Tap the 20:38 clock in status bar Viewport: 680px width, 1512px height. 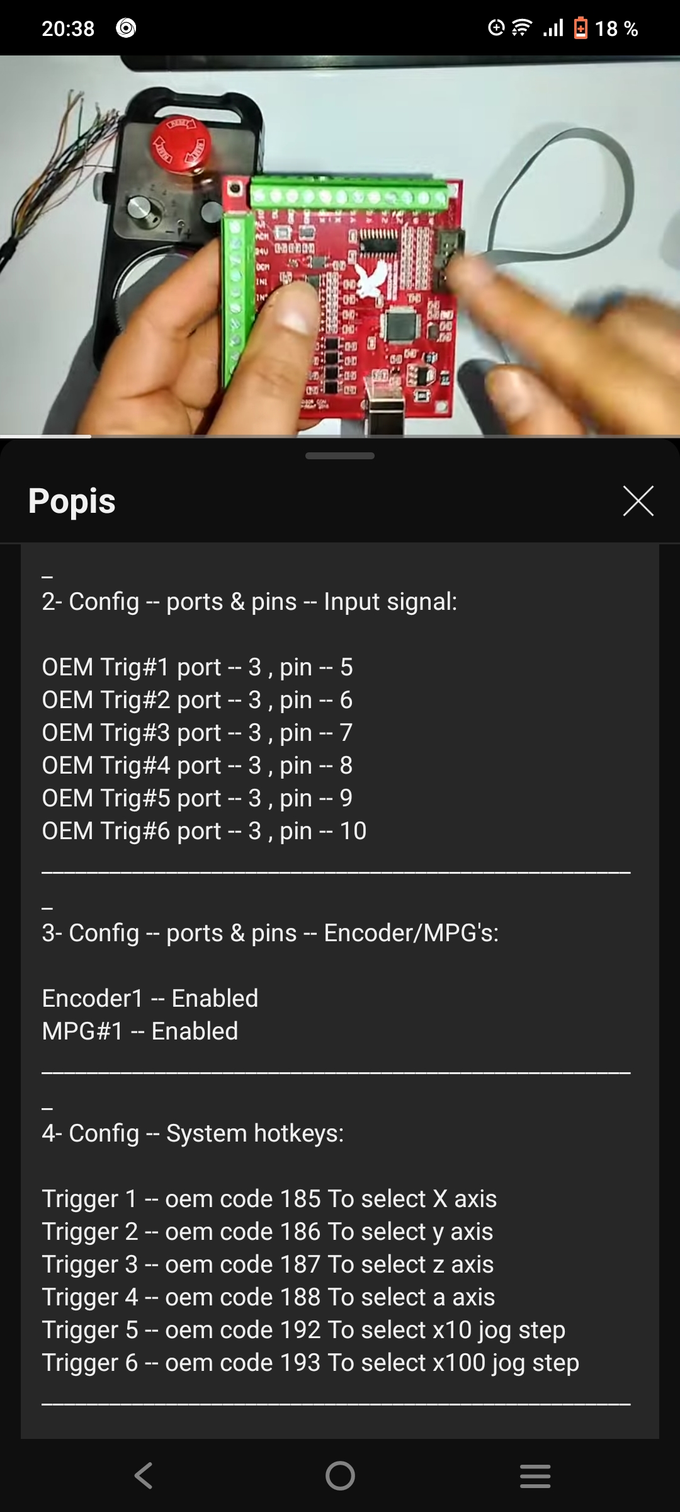click(68, 28)
